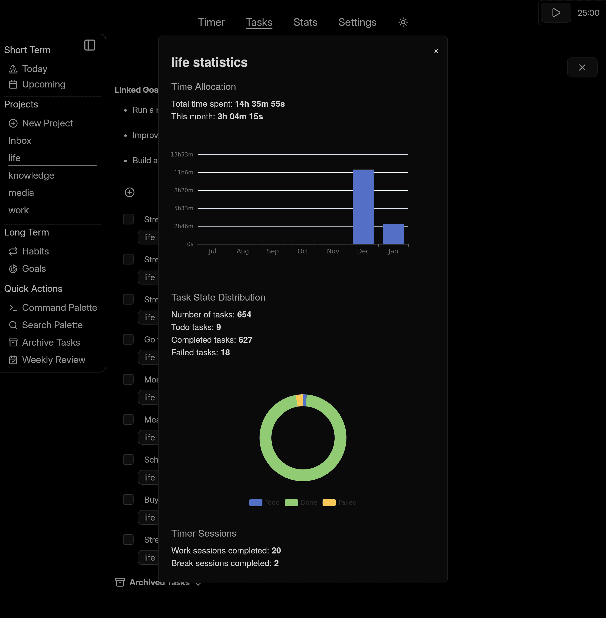Open Search Palette magnifier icon
Screen dimensions: 606x618
pyautogui.click(x=13, y=325)
